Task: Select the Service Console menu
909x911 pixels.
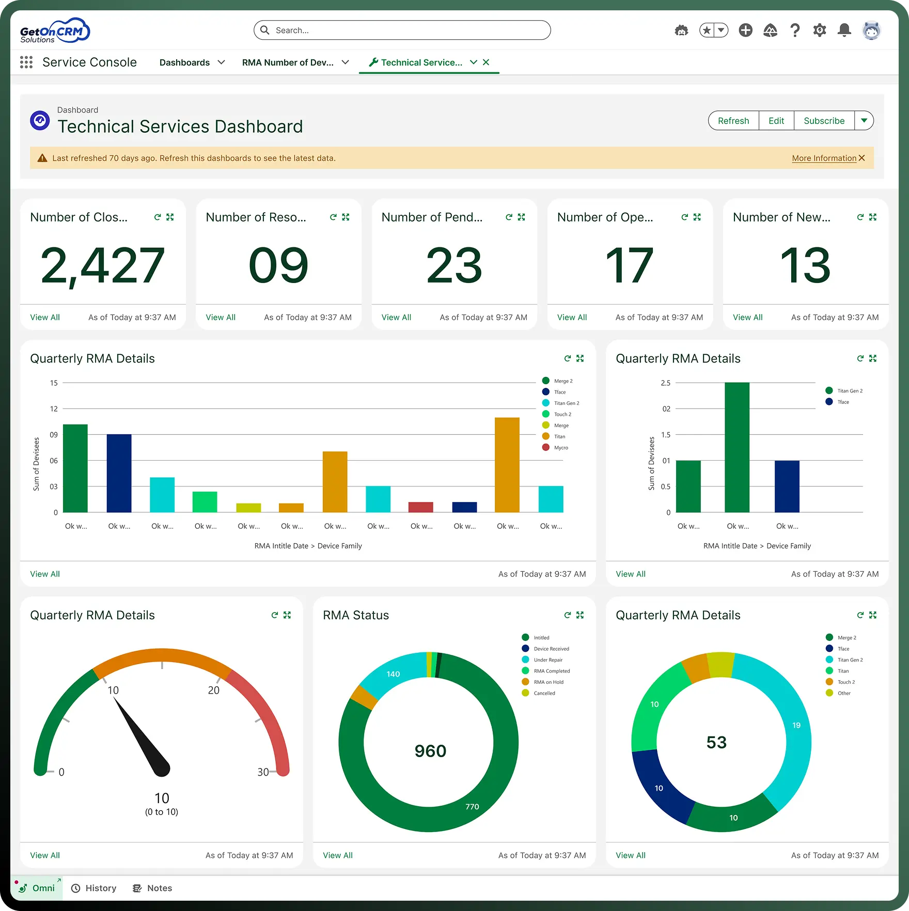Action: point(89,62)
